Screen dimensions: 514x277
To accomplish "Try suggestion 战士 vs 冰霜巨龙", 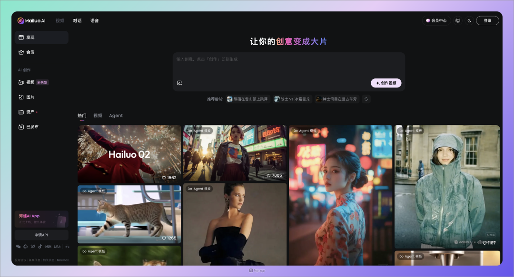I will (x=292, y=99).
